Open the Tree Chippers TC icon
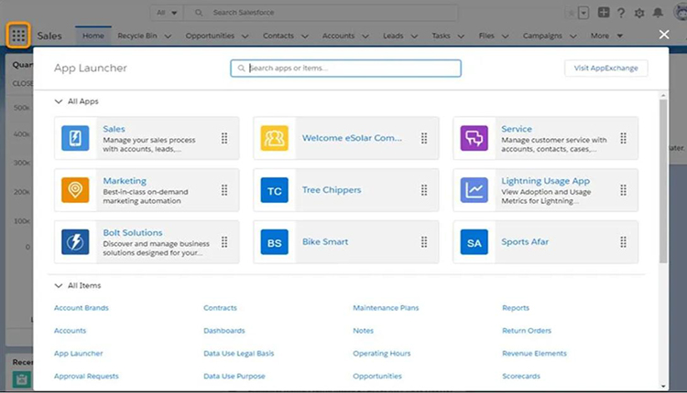Image resolution: width=687 pixels, height=393 pixels. (274, 190)
